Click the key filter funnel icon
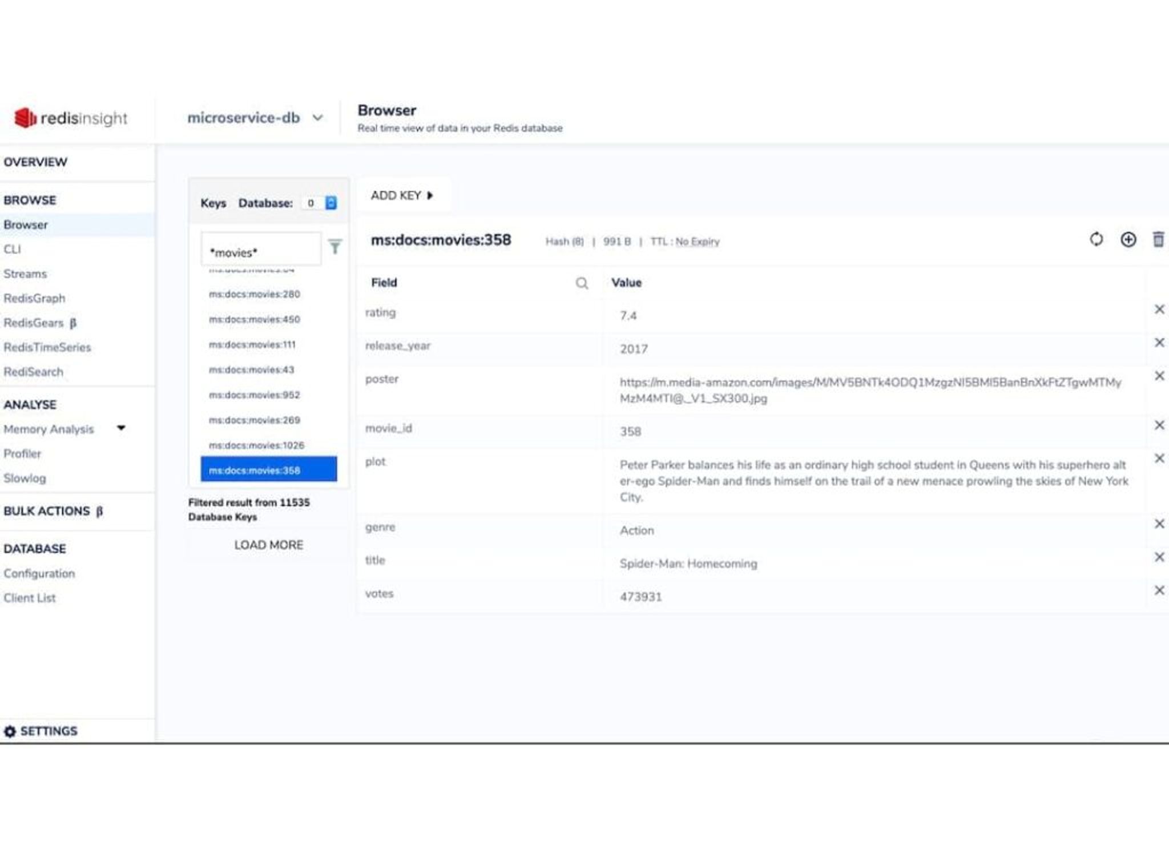 [335, 247]
